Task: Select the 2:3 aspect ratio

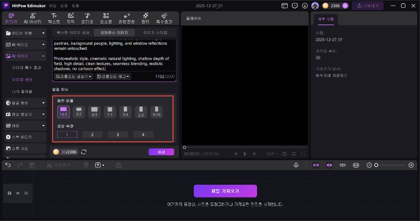Action: point(141,112)
